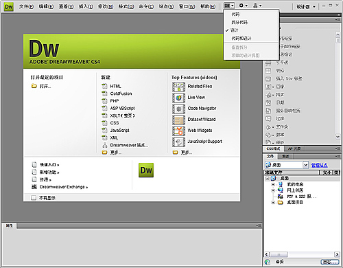The height and width of the screenshot is (268, 343).
Task: Click the 服务器端包括 insert icon
Action: (x=268, y=111)
